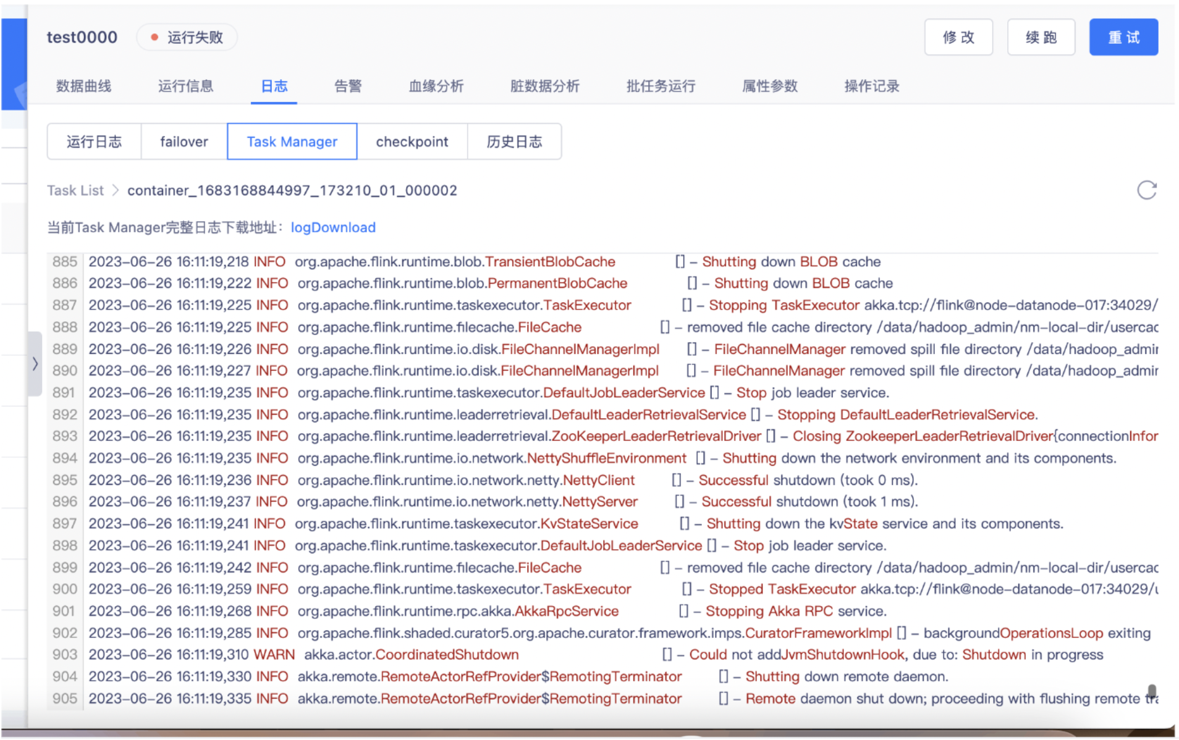Select the Task Manager log type

(x=292, y=141)
